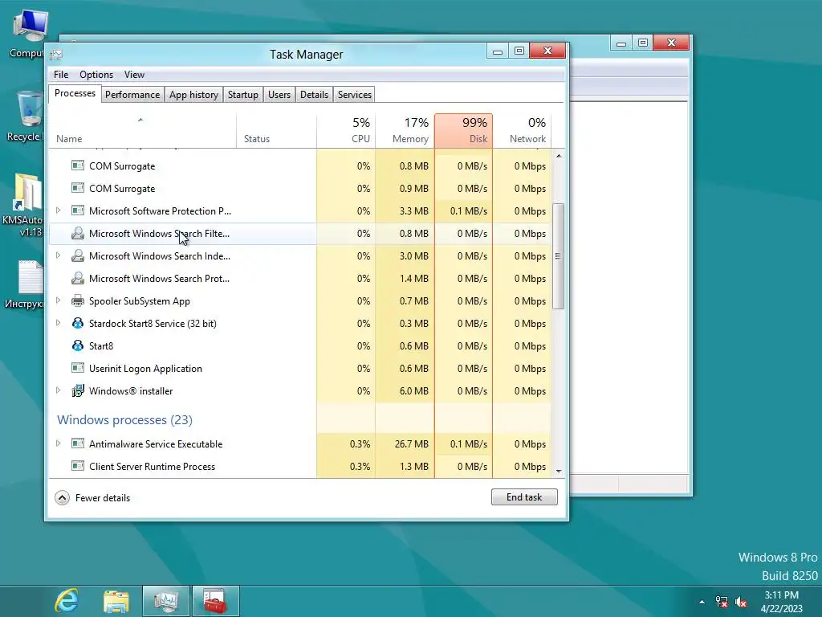
Task: Click the Start8 process icon
Action: click(x=78, y=345)
